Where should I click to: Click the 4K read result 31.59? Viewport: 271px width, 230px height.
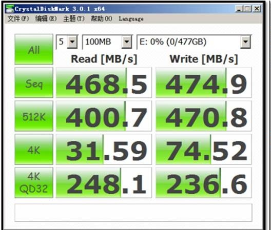click(104, 149)
